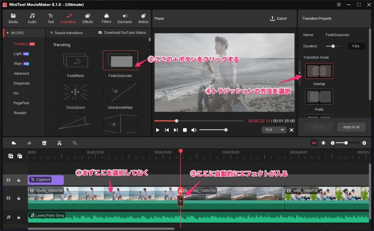Open the 16:9 aspect ratio dropdown
This screenshot has width=374, height=231.
click(274, 130)
